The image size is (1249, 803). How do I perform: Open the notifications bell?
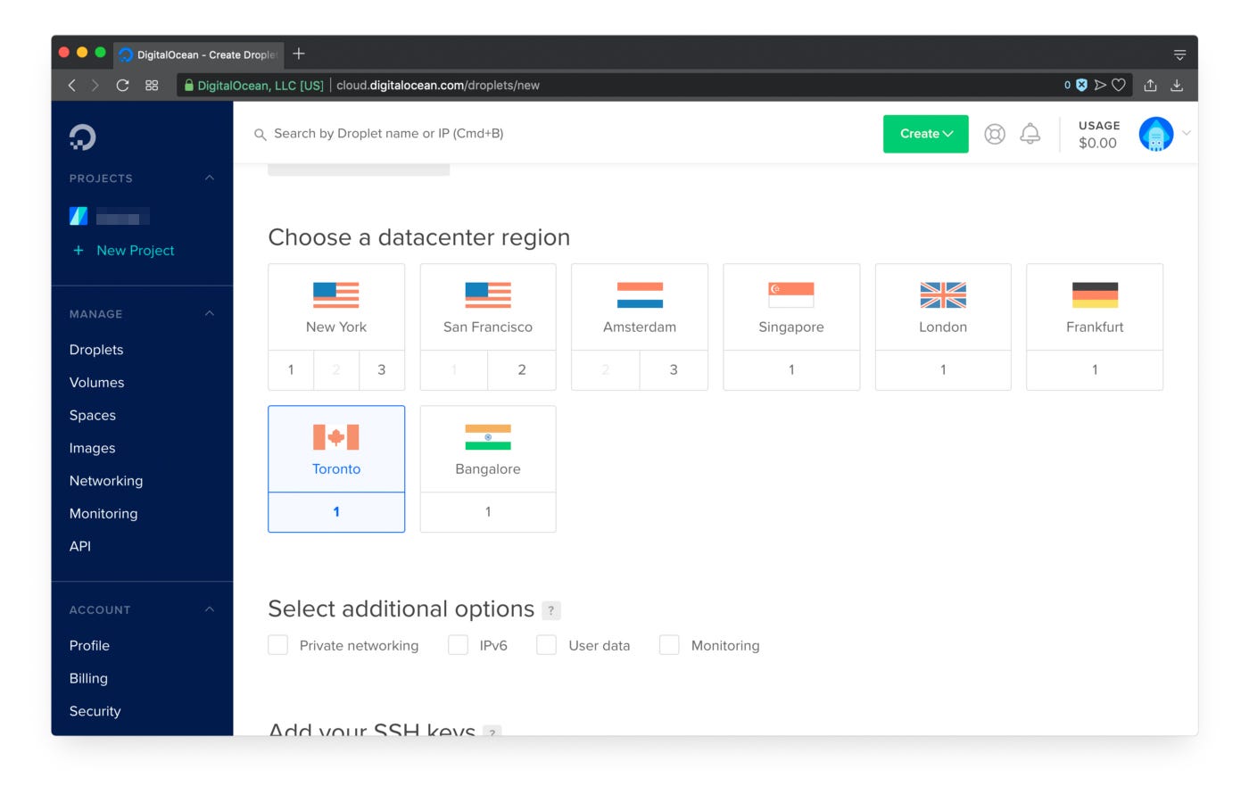[x=1030, y=133]
